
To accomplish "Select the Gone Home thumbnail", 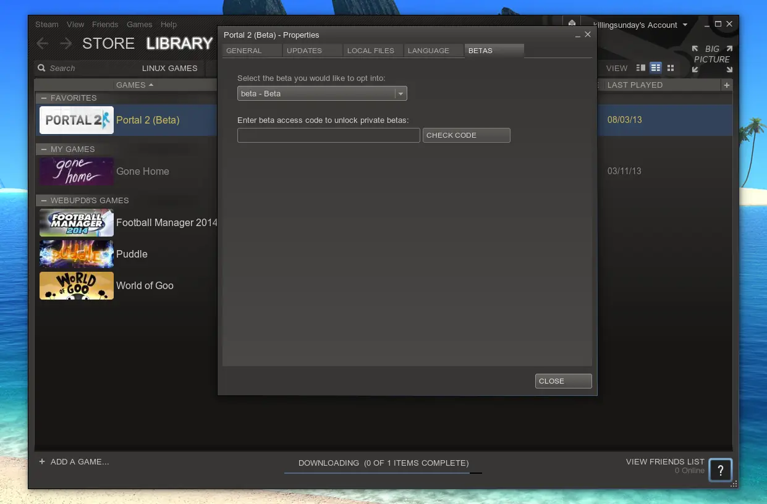I will pyautogui.click(x=77, y=171).
